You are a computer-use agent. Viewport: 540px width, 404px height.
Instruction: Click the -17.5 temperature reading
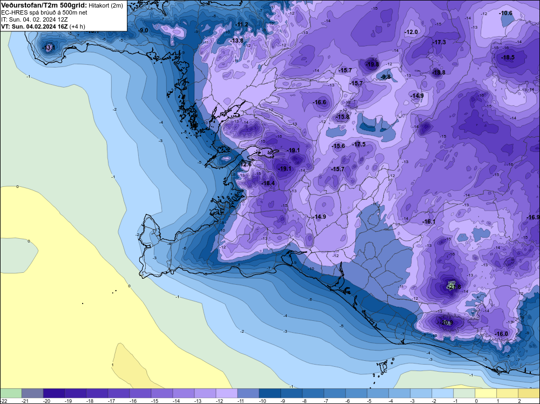click(359, 144)
